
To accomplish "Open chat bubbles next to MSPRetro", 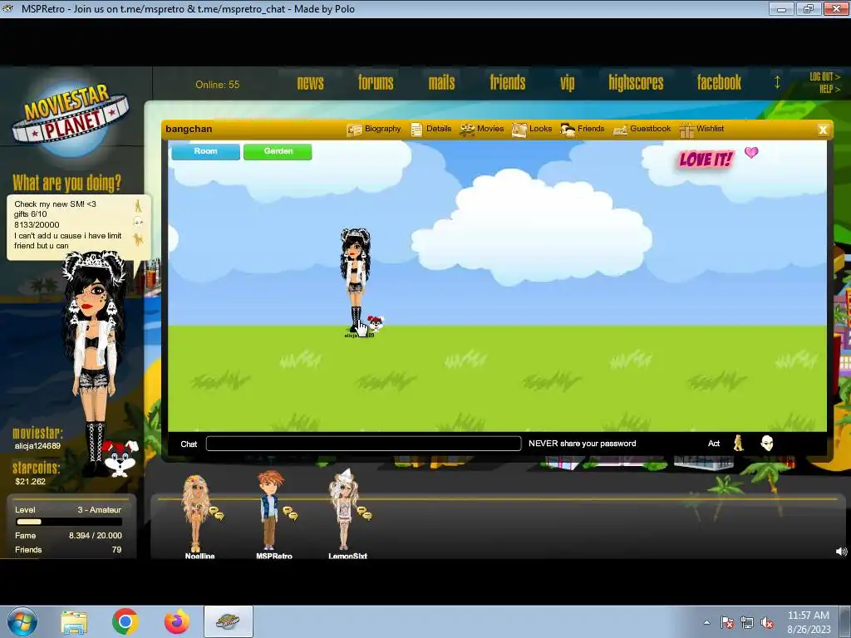I will point(290,513).
